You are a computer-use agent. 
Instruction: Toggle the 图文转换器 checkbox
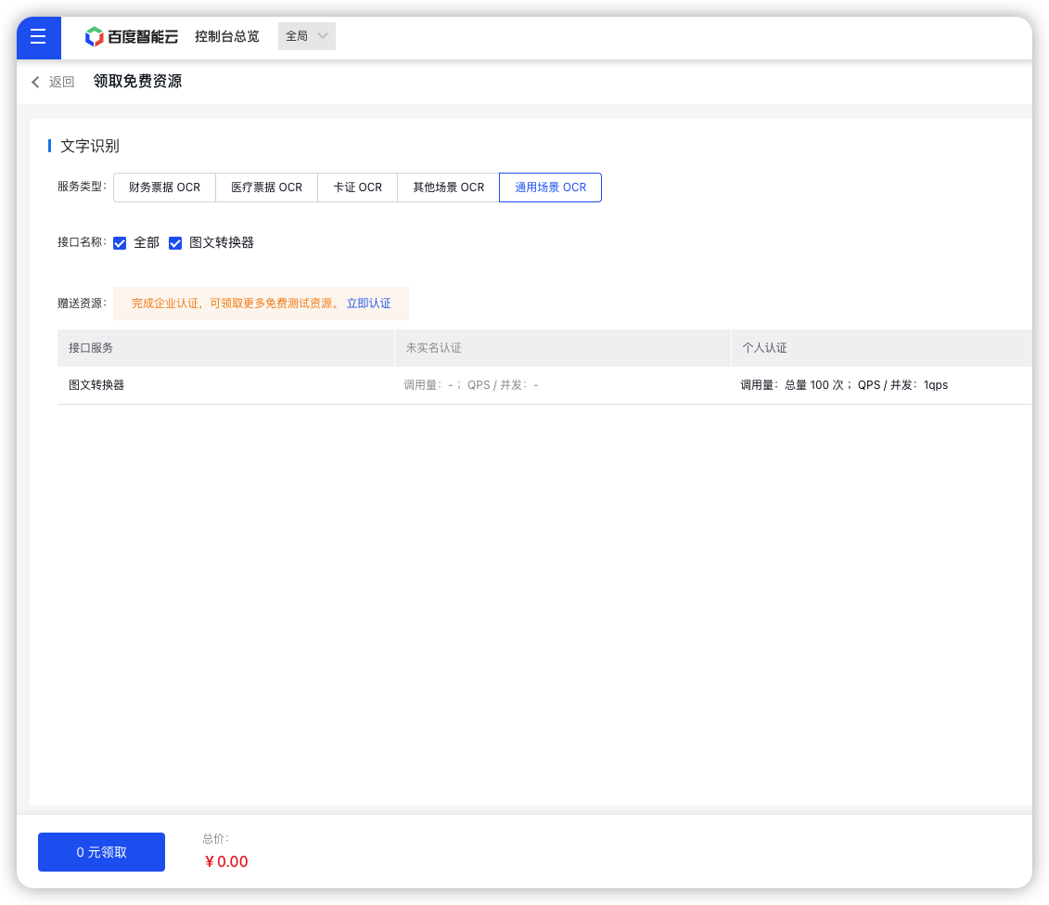[x=175, y=243]
